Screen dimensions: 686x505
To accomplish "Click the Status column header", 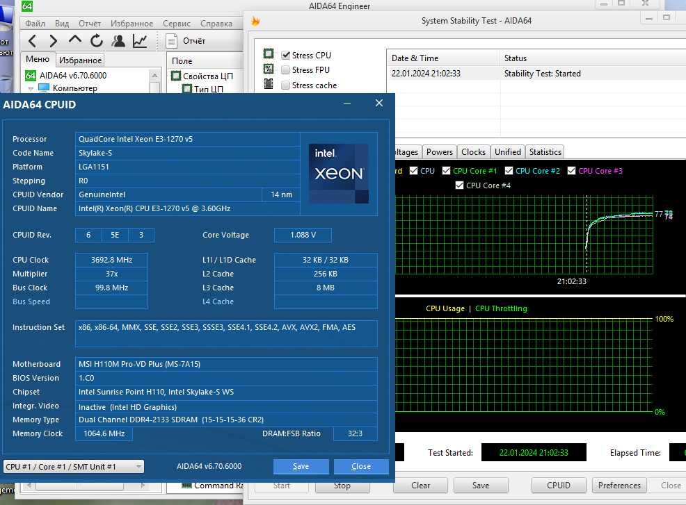I will [593, 58].
